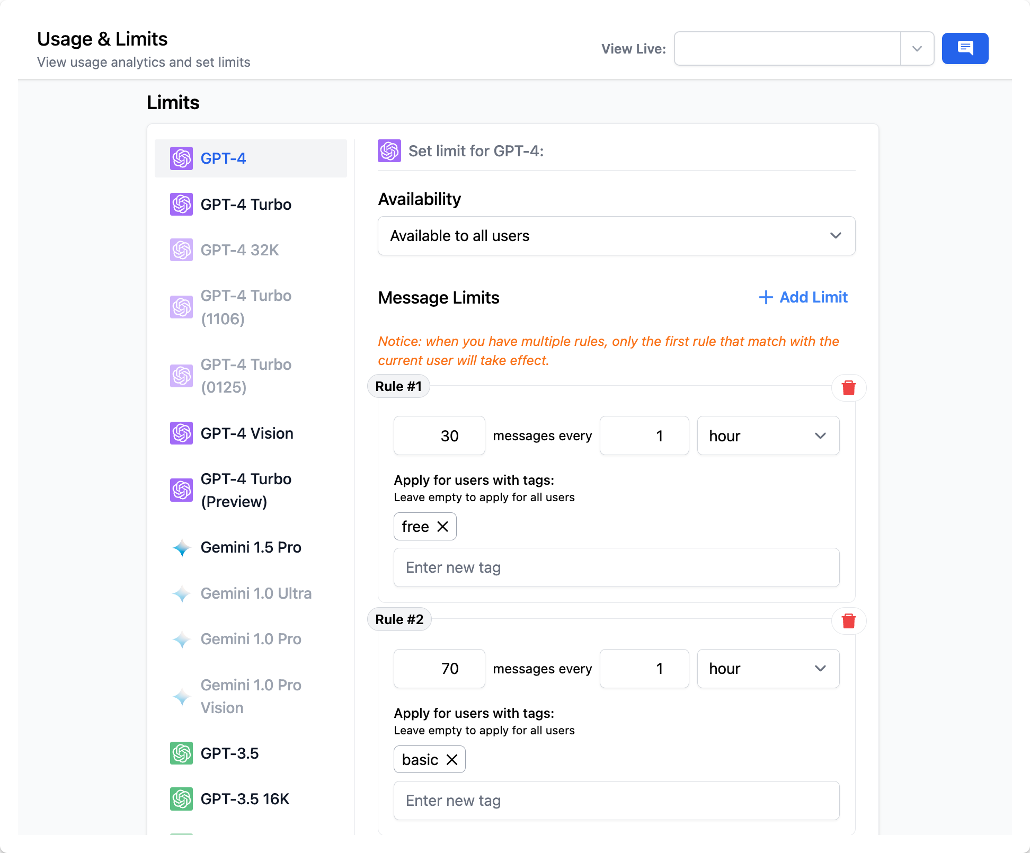Remove the basic tag
The image size is (1030, 853).
pos(452,760)
